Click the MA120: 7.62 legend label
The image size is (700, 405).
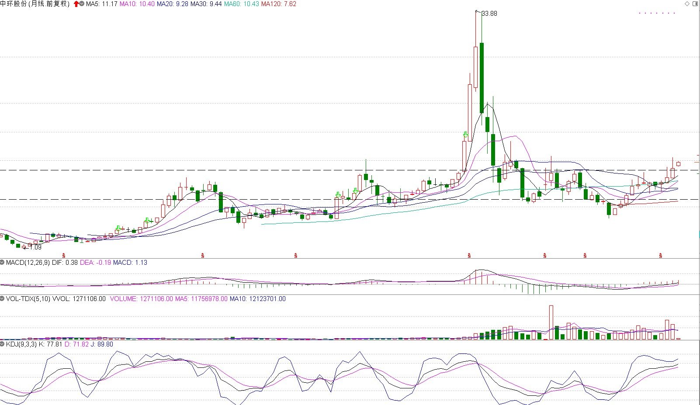click(279, 4)
